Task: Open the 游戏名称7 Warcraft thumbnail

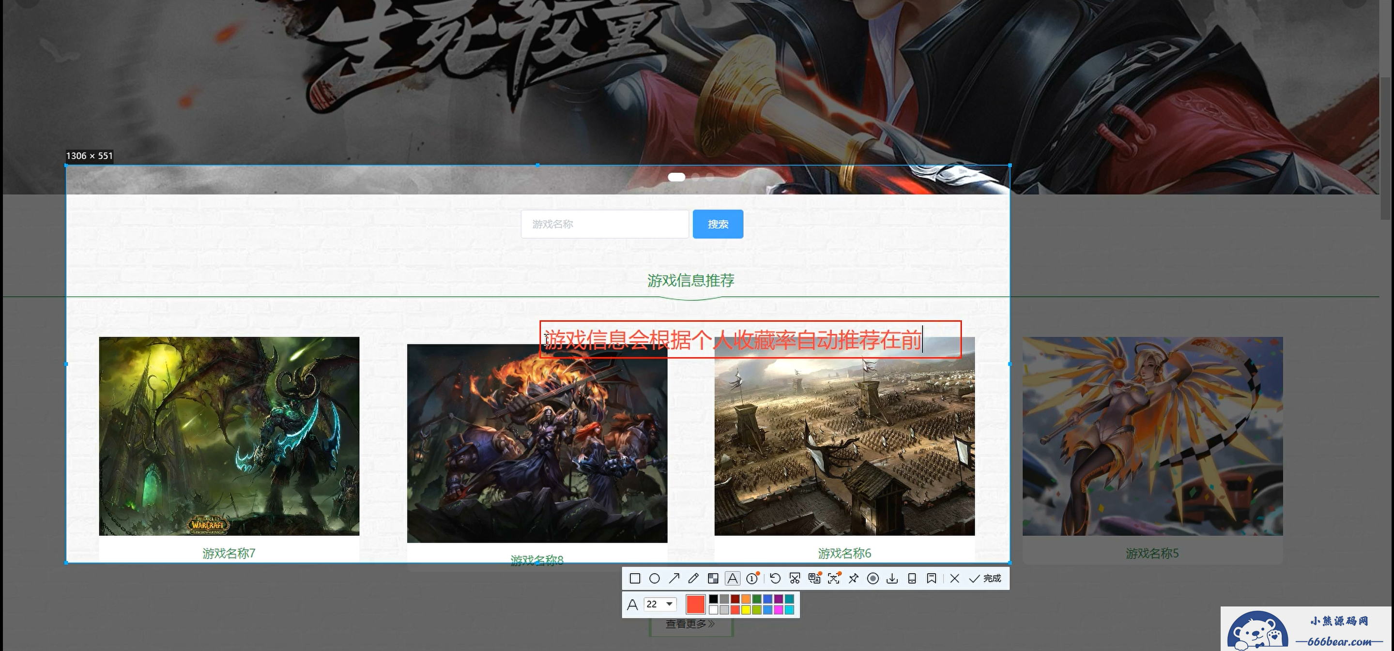Action: tap(229, 436)
